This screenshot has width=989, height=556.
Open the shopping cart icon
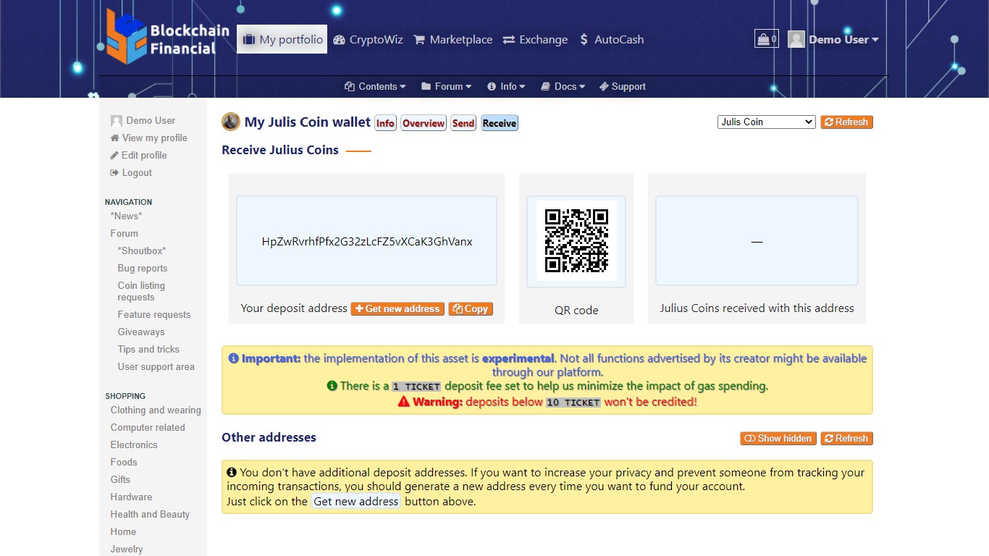tap(766, 39)
